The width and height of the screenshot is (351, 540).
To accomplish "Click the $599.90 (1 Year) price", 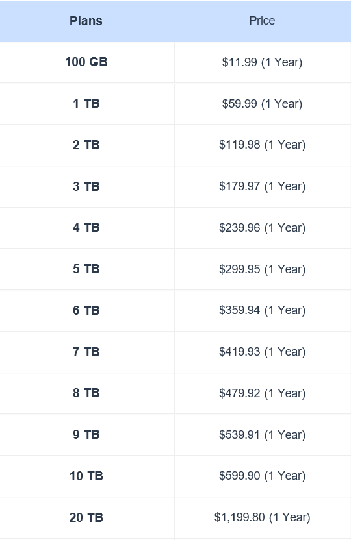I will click(262, 476).
